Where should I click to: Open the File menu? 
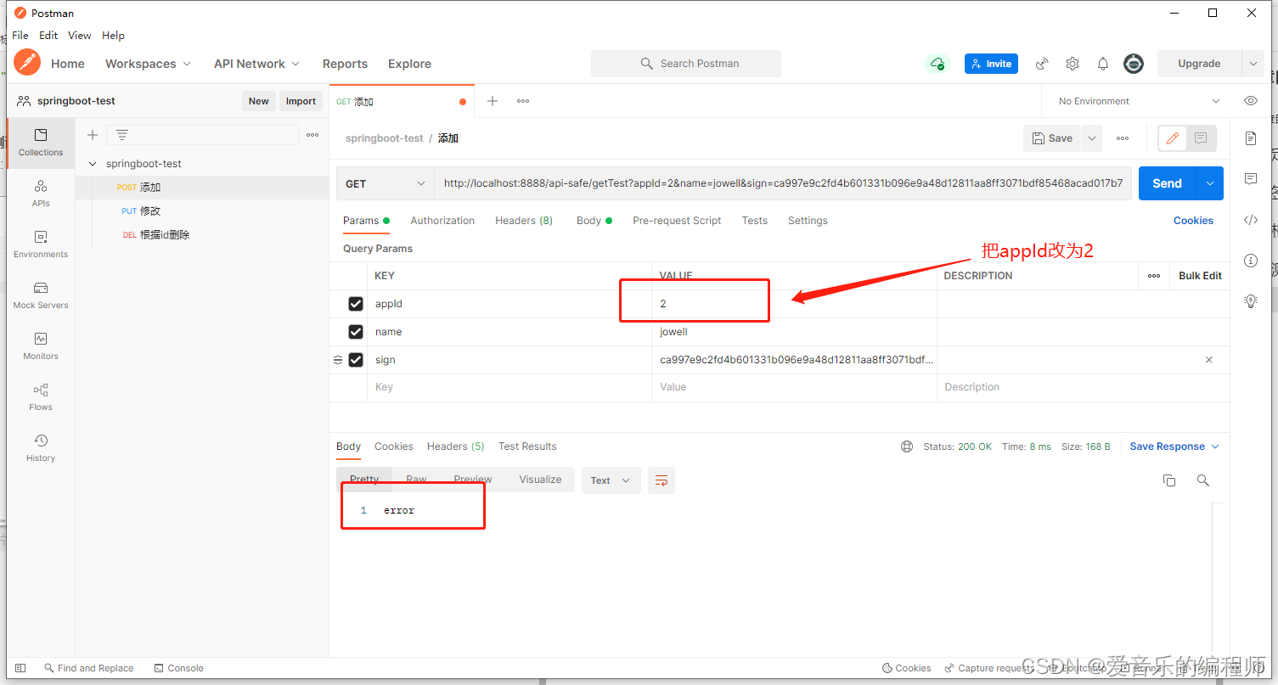(20, 36)
